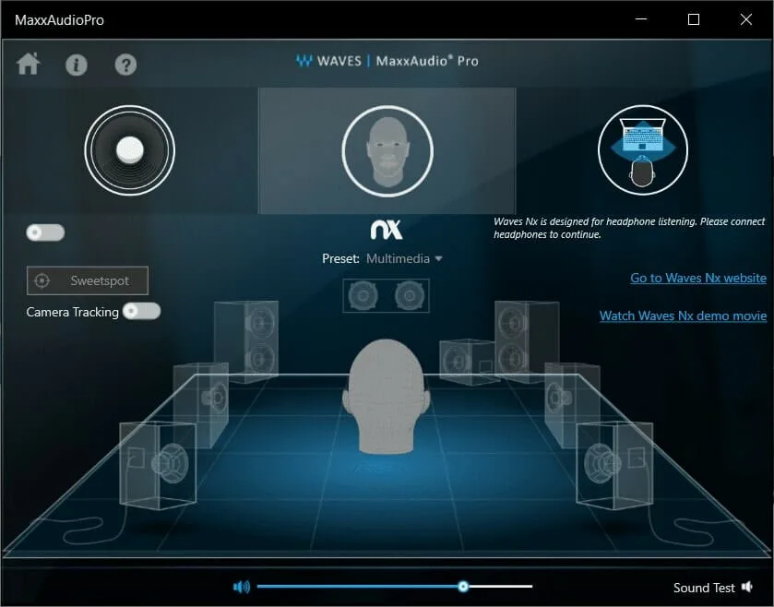The height and width of the screenshot is (607, 774).
Task: Minimize the MaxxAudioPro window
Action: 641,19
